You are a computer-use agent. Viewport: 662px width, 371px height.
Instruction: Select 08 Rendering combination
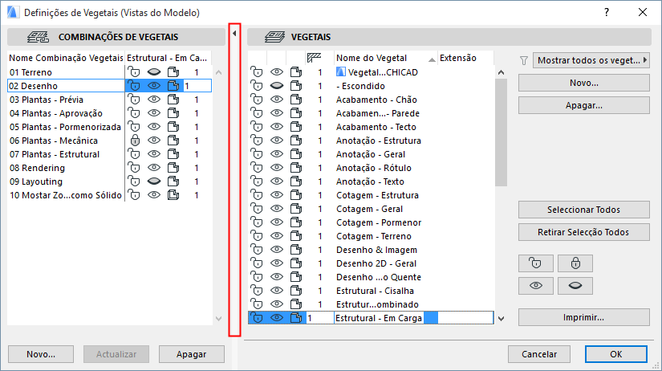40,168
